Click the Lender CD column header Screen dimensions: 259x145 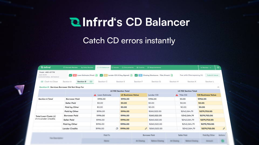click(x=161, y=95)
